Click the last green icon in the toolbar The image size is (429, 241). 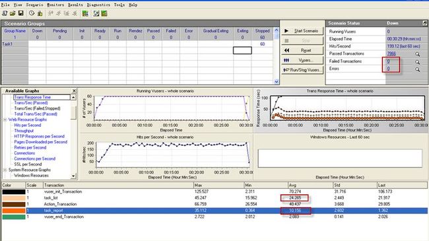pyautogui.click(x=104, y=13)
